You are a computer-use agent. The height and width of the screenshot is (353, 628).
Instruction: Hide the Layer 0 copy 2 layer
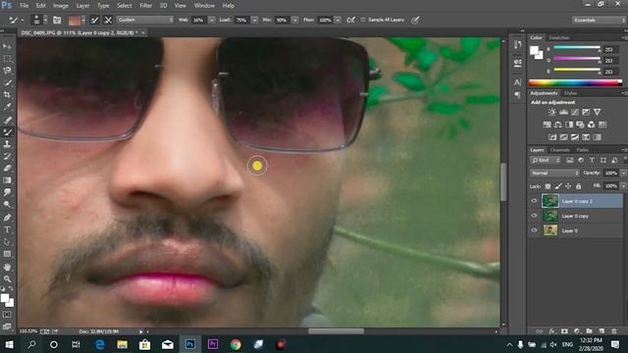(534, 201)
